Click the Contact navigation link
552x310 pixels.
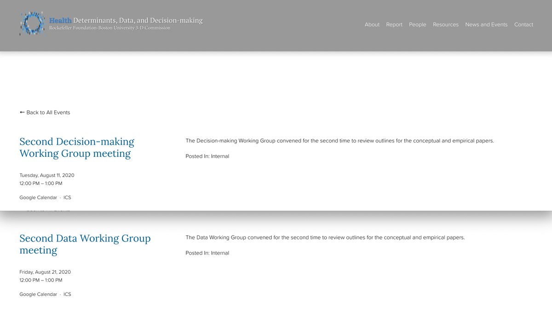pyautogui.click(x=523, y=25)
